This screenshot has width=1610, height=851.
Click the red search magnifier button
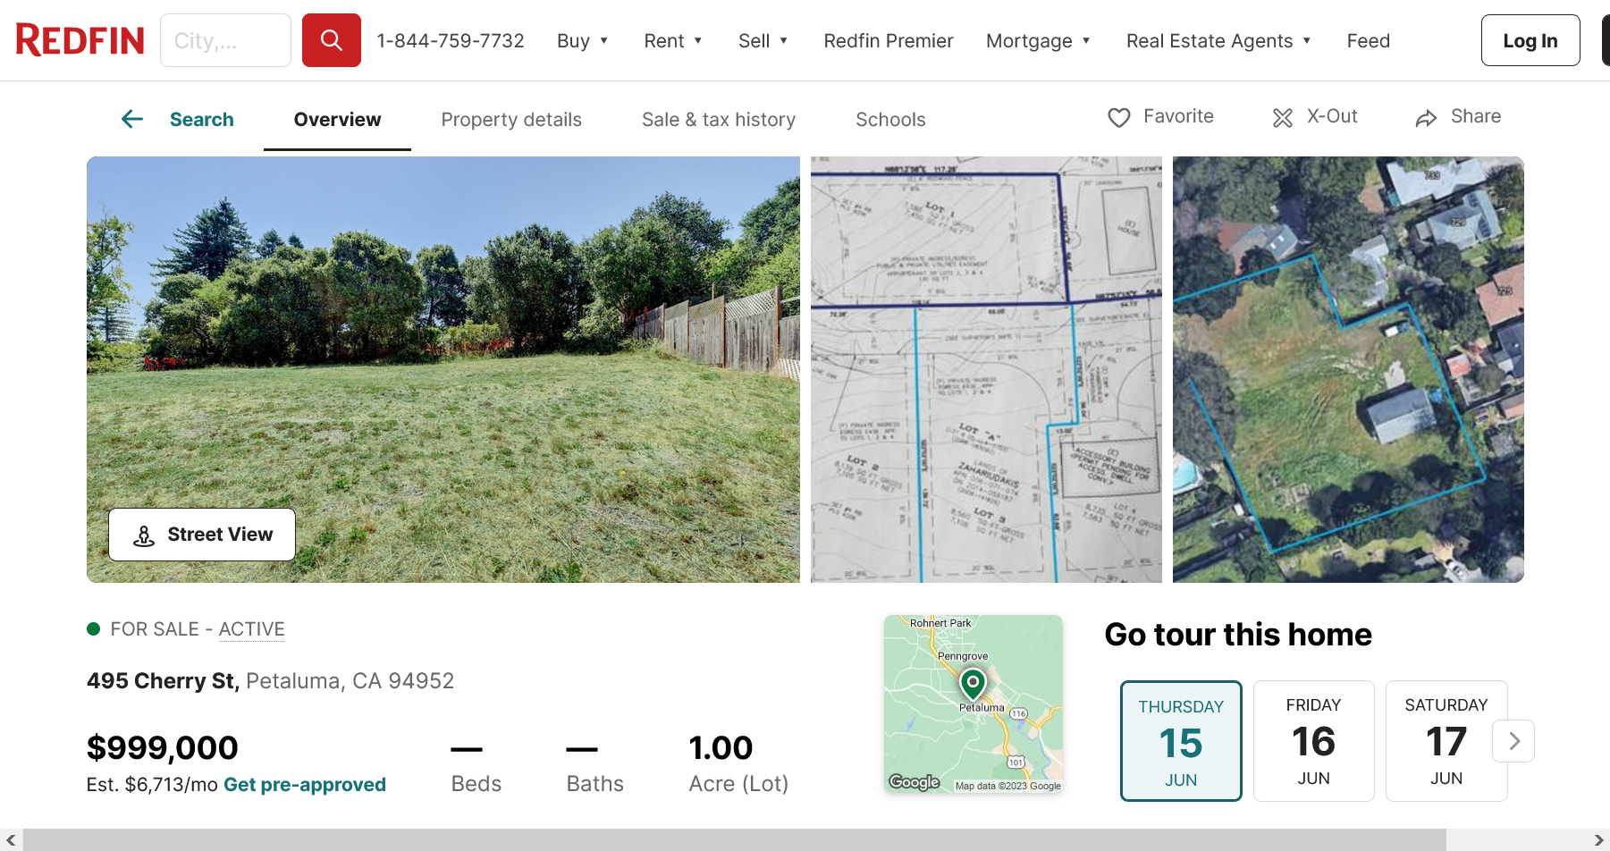tap(331, 40)
